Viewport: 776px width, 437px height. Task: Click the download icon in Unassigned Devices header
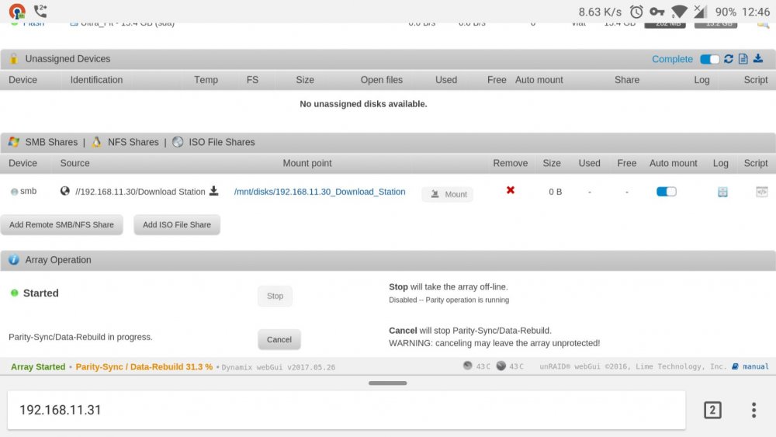[x=757, y=58]
